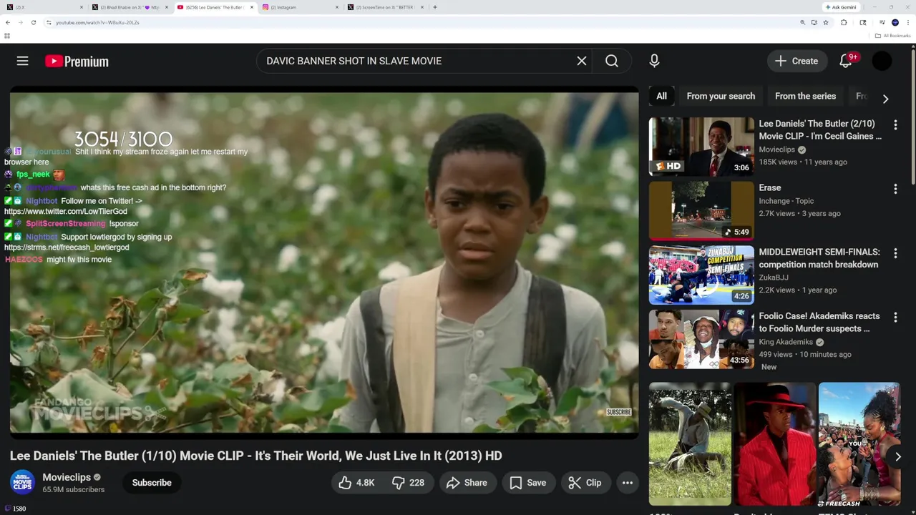The image size is (916, 515).
Task: Save the video to a playlist
Action: click(x=528, y=483)
